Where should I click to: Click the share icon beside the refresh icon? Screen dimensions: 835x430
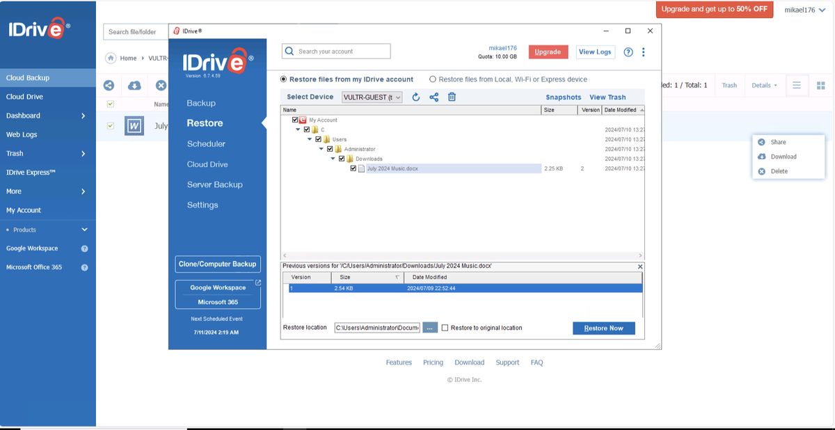coord(433,97)
